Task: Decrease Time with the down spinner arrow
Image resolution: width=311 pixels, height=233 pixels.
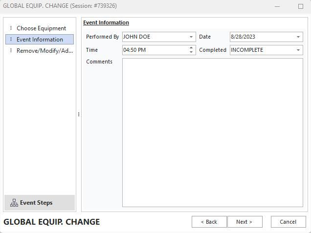Action: coord(191,52)
